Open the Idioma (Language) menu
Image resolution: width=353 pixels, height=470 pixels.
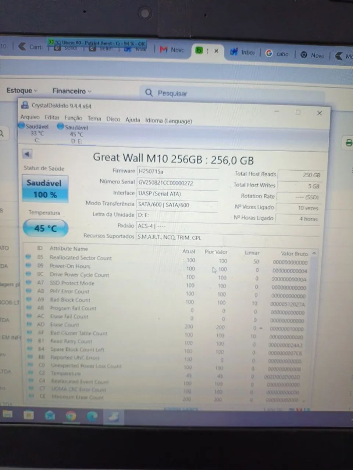[x=168, y=121]
